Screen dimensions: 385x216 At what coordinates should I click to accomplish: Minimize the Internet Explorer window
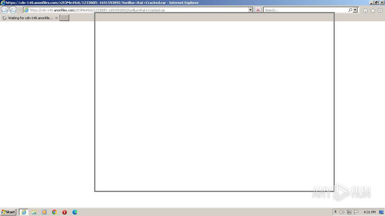click(x=371, y=2)
